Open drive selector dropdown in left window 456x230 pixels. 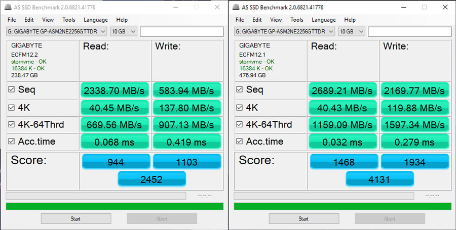pyautogui.click(x=56, y=32)
